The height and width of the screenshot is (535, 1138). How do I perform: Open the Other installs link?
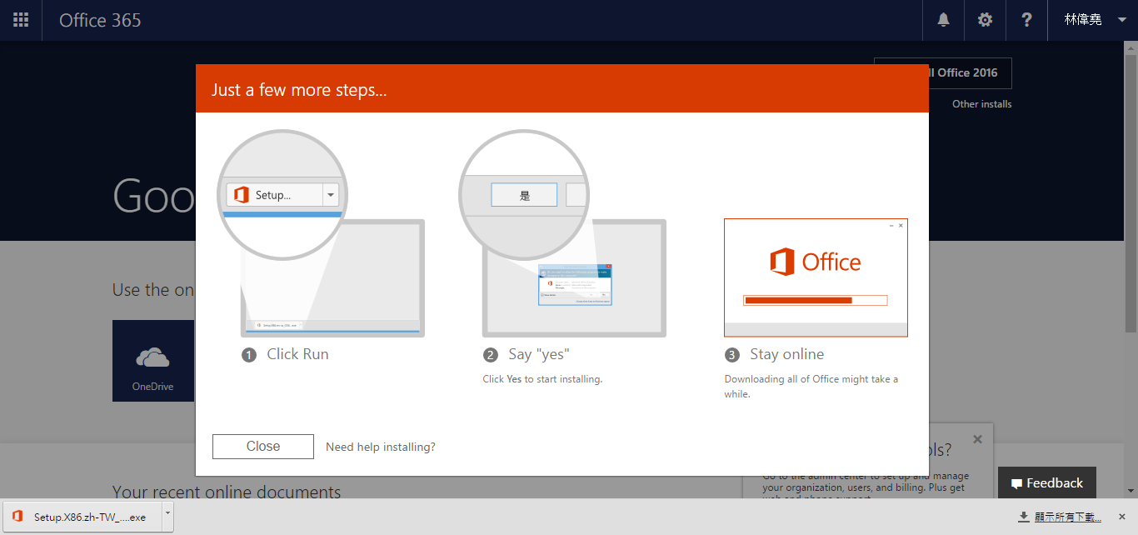point(982,104)
